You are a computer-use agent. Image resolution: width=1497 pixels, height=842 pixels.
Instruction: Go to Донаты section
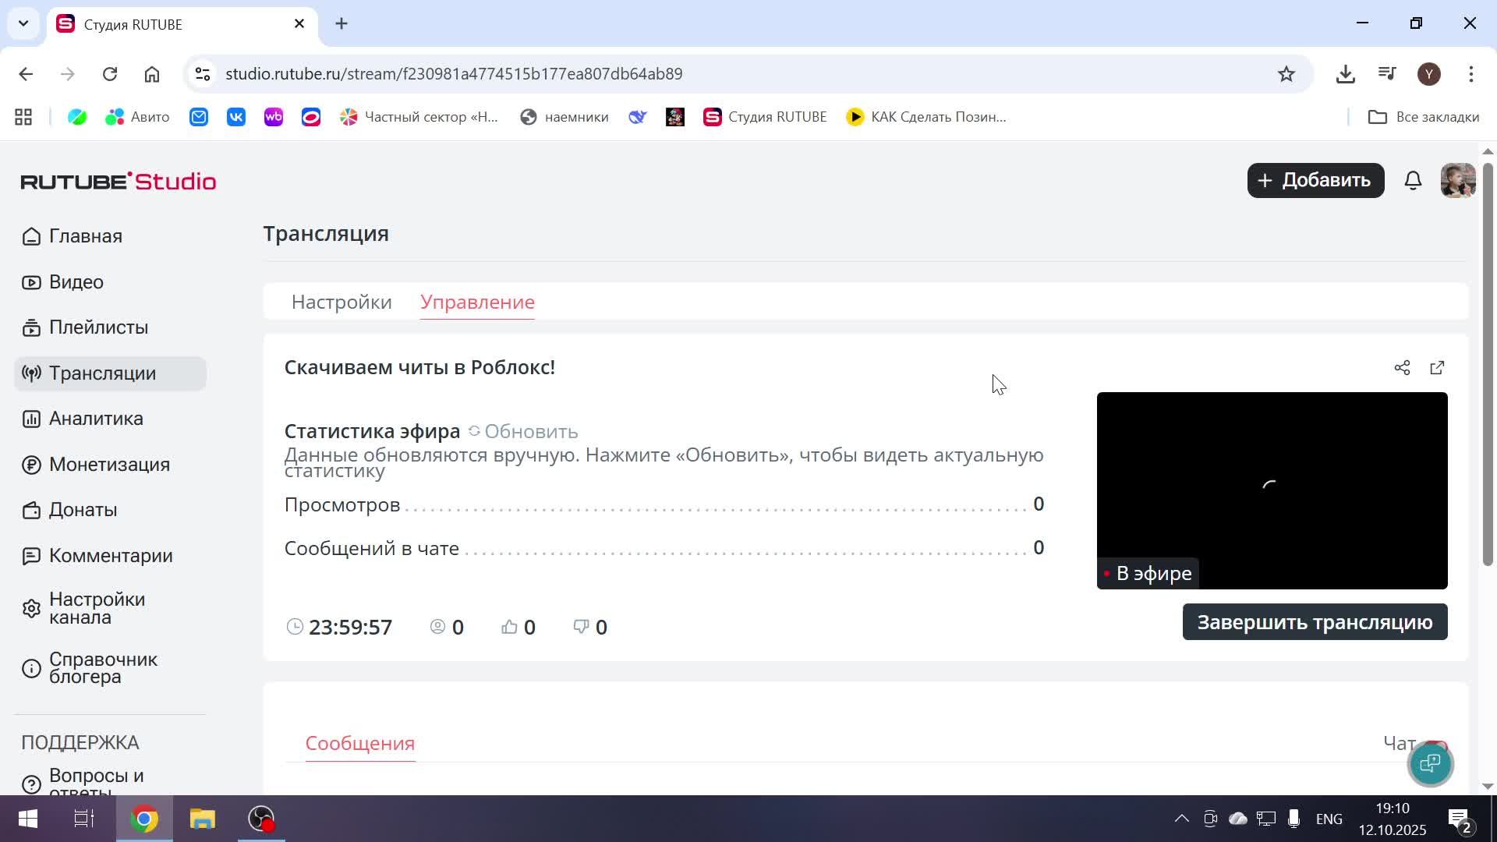[83, 510]
